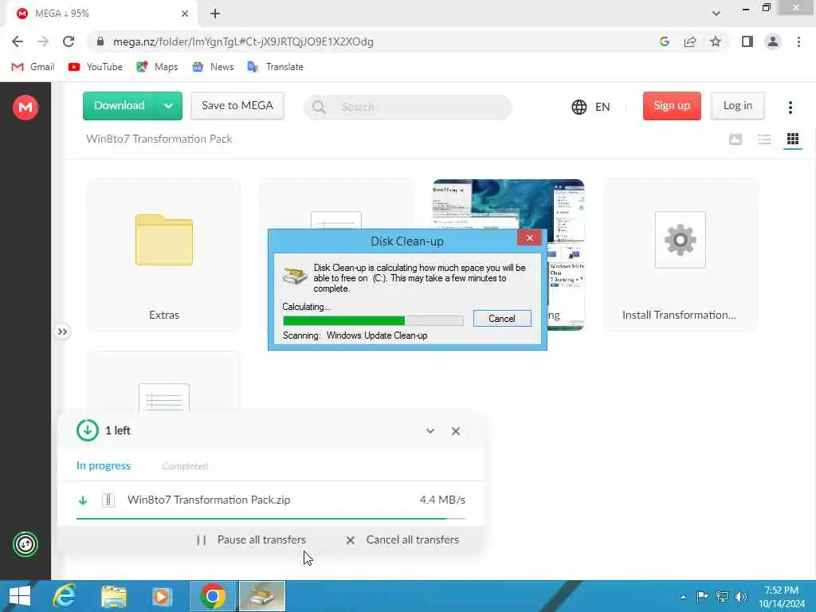Switch to grid thumbnail view icon
This screenshot has height=612, width=816.
pos(793,139)
